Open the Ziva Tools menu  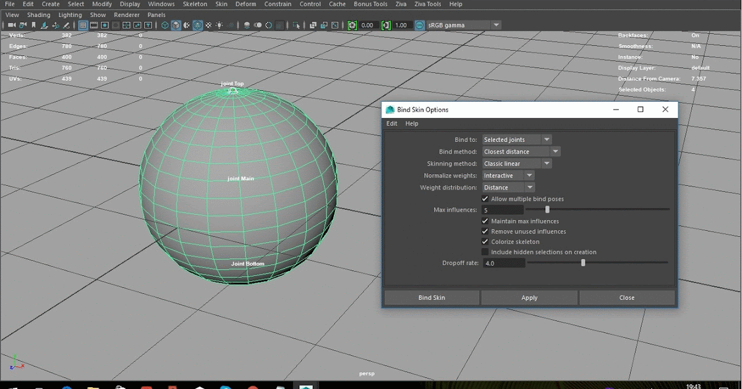point(427,4)
